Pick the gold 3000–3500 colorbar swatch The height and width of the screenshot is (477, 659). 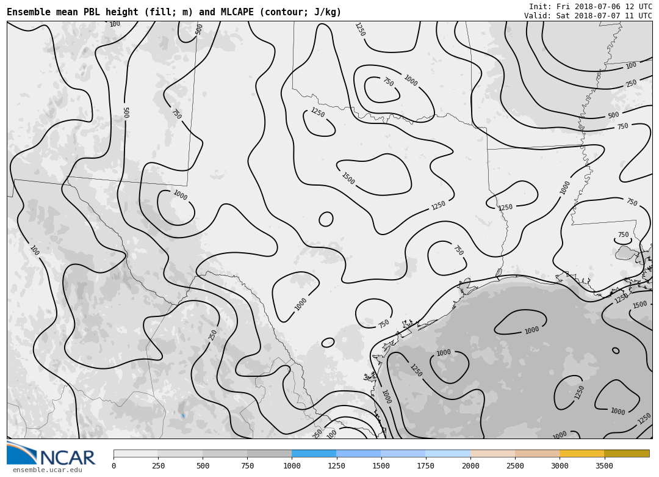[582, 454]
